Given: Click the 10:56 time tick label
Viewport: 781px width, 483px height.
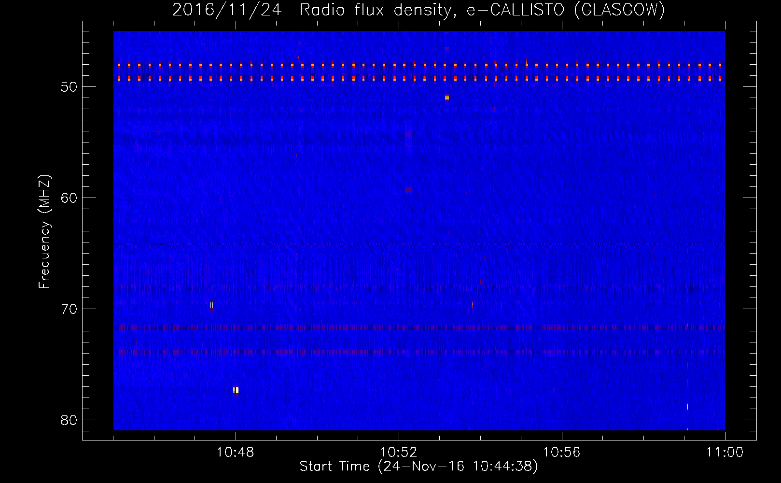Looking at the screenshot, I should 561,453.
